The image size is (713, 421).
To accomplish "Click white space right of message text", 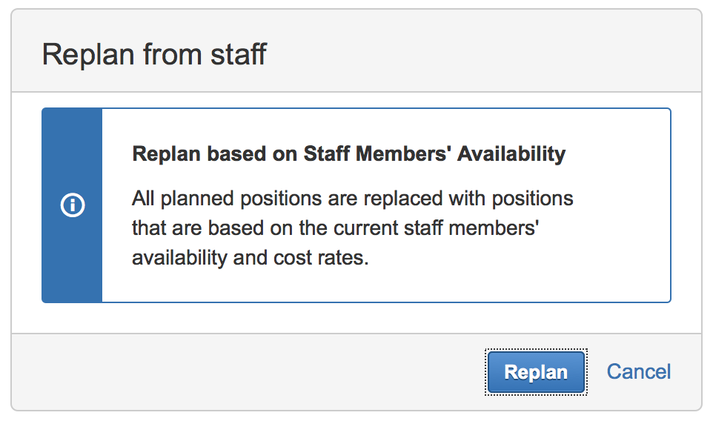I will (x=623, y=222).
